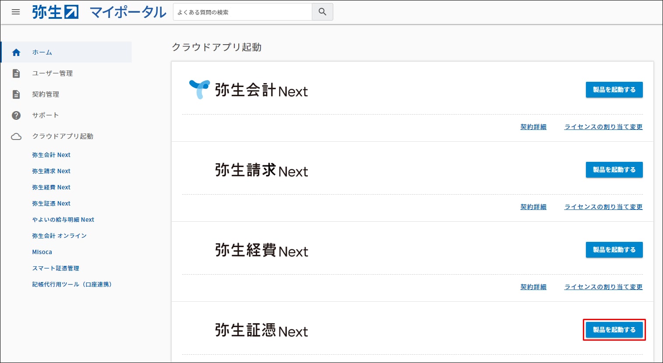Open 契約詳細 for 弥生請求 Next
The image size is (663, 363).
click(533, 207)
